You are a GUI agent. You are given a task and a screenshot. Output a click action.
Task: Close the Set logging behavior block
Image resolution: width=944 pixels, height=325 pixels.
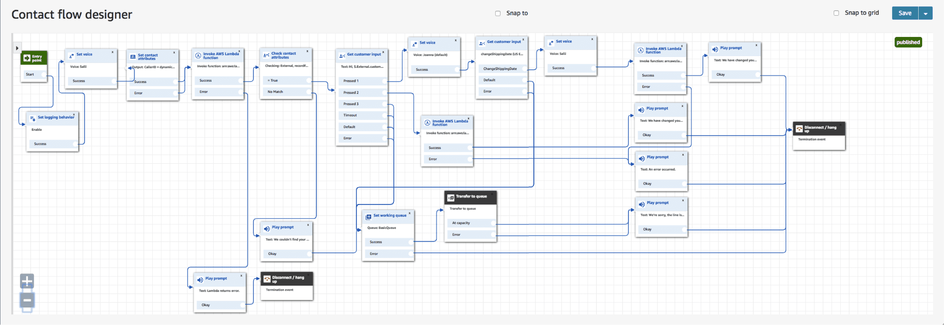(x=74, y=115)
